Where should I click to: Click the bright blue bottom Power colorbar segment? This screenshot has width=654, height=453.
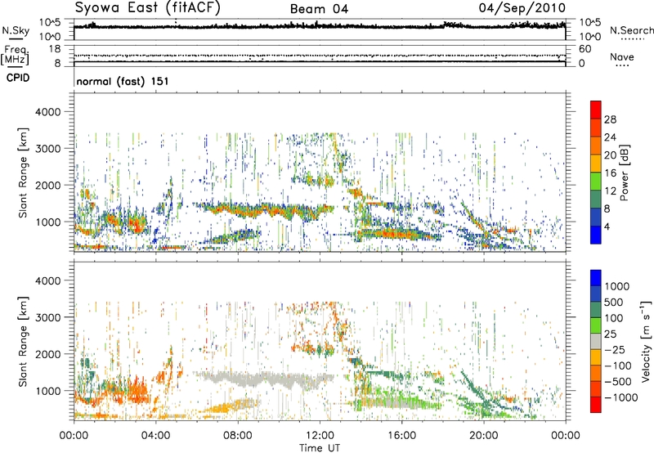[596, 235]
